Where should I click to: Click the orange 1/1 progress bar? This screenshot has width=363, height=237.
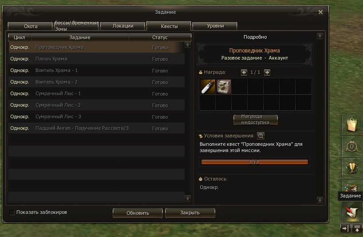pos(254,162)
